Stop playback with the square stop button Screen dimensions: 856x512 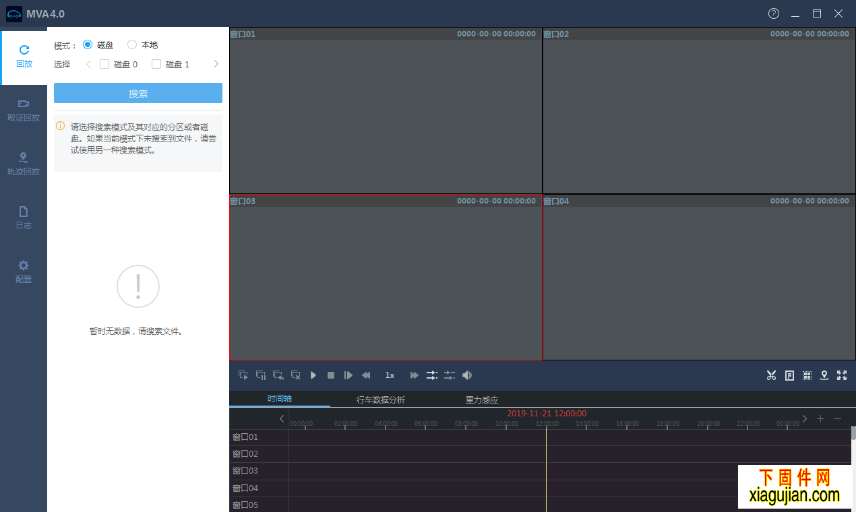coord(331,375)
